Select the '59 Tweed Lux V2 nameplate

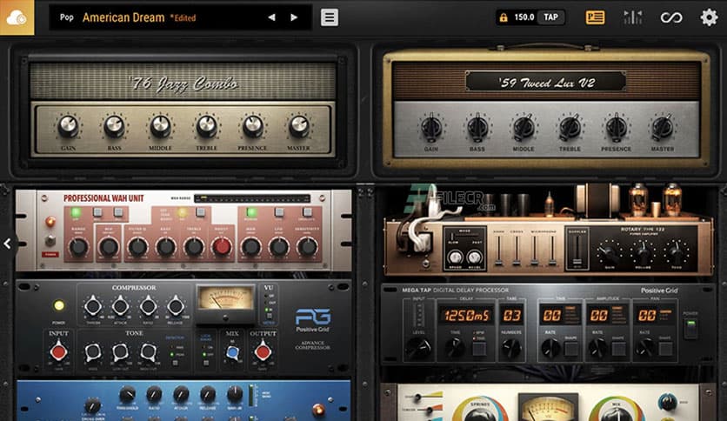(x=546, y=83)
